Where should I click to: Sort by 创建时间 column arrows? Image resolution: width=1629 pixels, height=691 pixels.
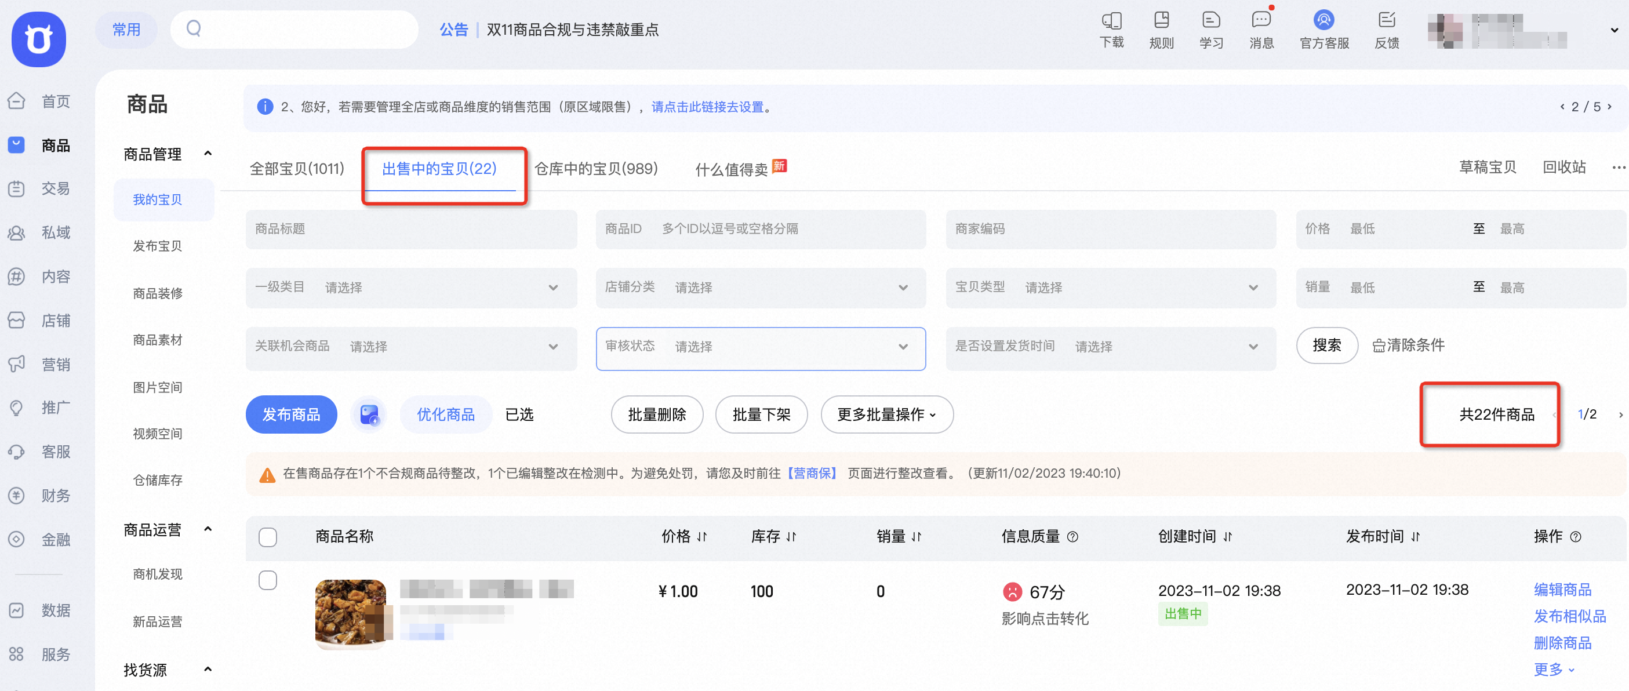1227,537
